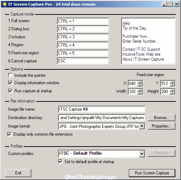
Task: Open image format Properties button
Action: 162,126
